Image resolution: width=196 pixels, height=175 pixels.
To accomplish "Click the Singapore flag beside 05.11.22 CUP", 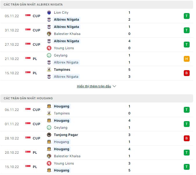I will pos(28,16).
